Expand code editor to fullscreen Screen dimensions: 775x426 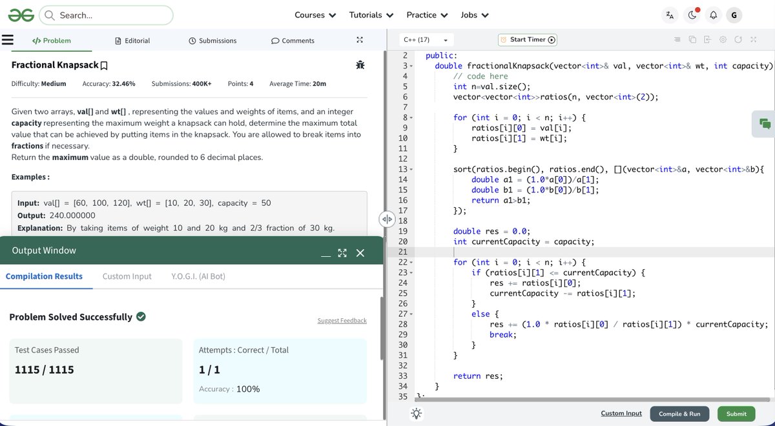(753, 40)
